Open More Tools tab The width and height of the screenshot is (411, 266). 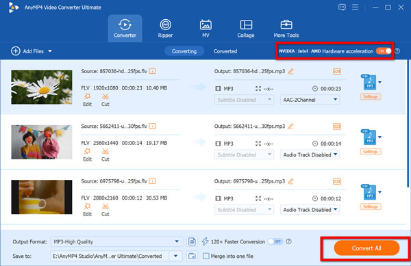(286, 28)
